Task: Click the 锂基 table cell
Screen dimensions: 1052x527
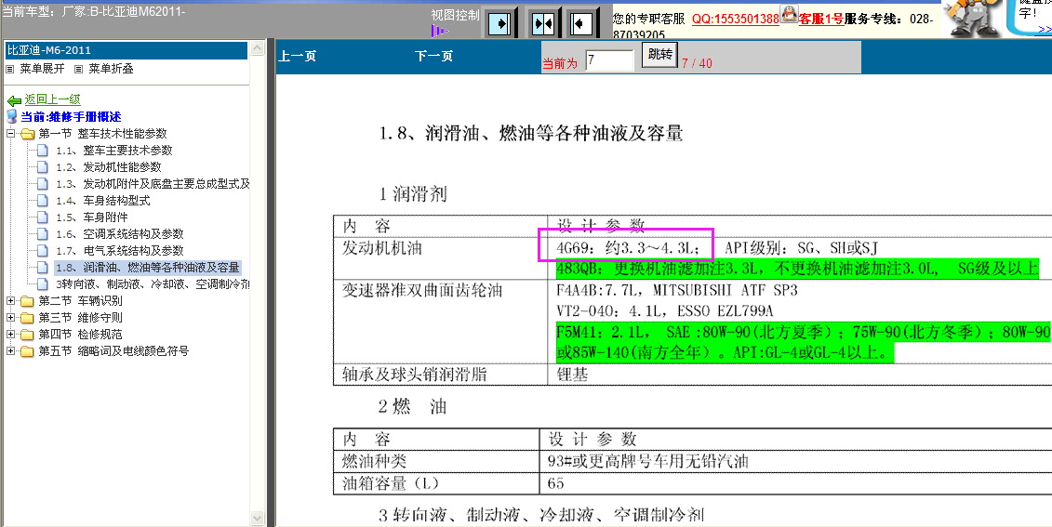Action: point(800,375)
